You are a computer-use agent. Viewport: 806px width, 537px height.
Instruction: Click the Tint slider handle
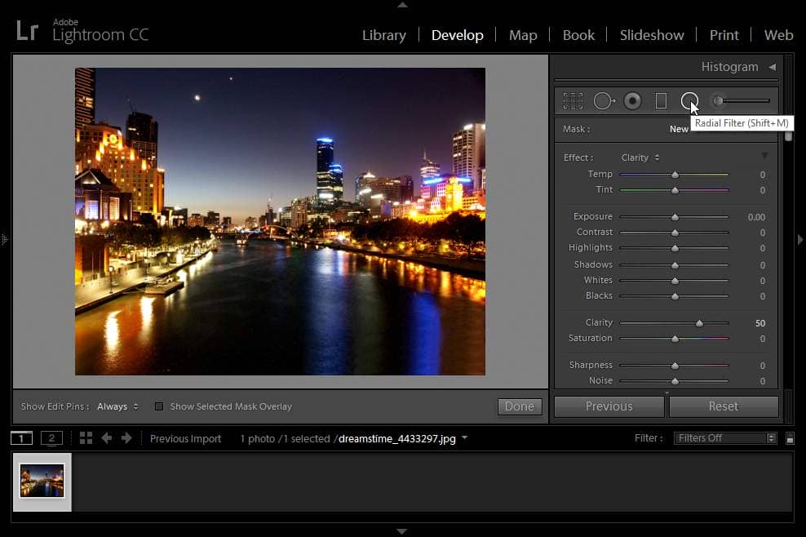pyautogui.click(x=675, y=190)
